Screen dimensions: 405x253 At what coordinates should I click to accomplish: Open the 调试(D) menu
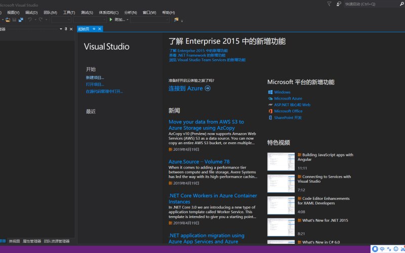(x=31, y=12)
